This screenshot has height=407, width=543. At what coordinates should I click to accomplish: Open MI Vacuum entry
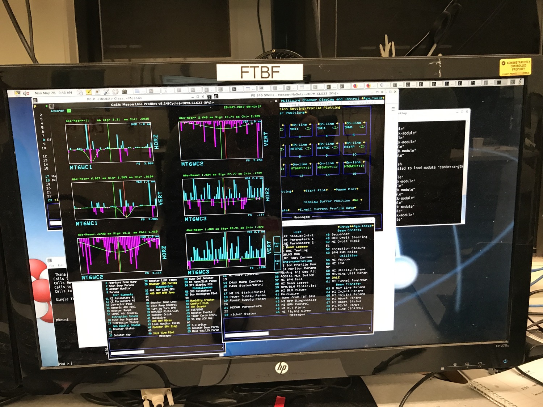(x=341, y=259)
